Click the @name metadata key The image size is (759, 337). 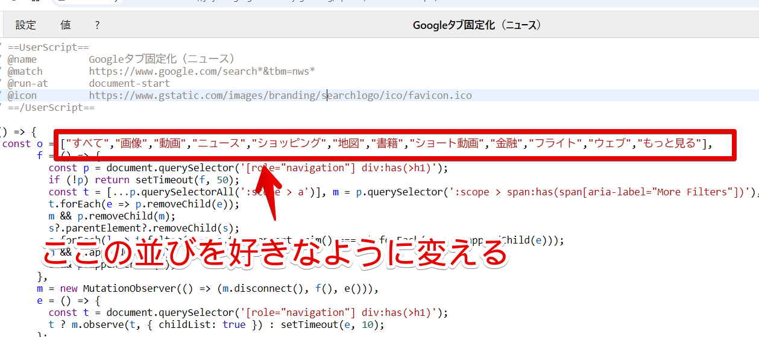click(22, 59)
